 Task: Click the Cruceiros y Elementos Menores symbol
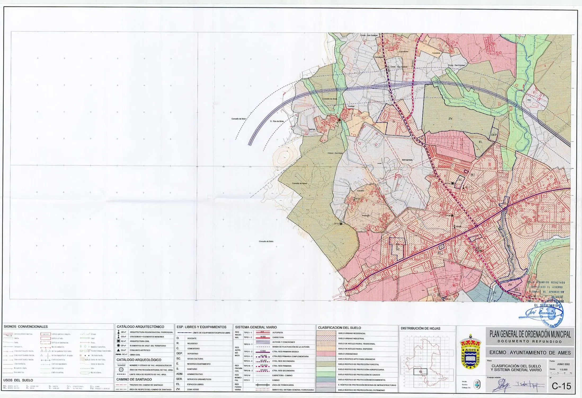(x=119, y=337)
